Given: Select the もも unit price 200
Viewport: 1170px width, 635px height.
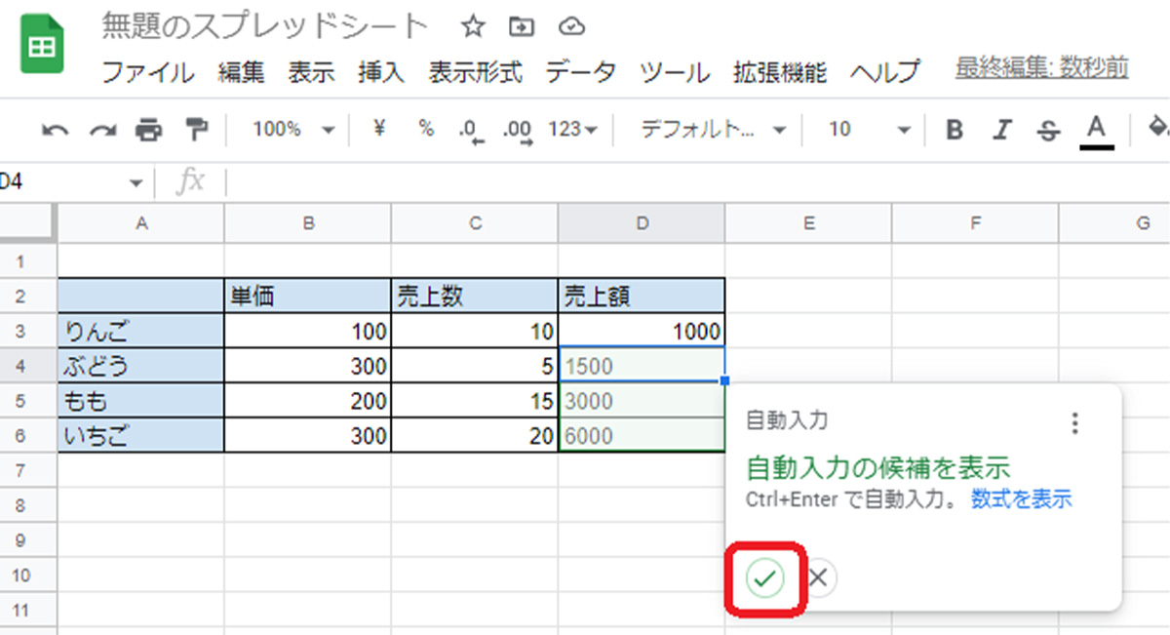Looking at the screenshot, I should tap(308, 401).
